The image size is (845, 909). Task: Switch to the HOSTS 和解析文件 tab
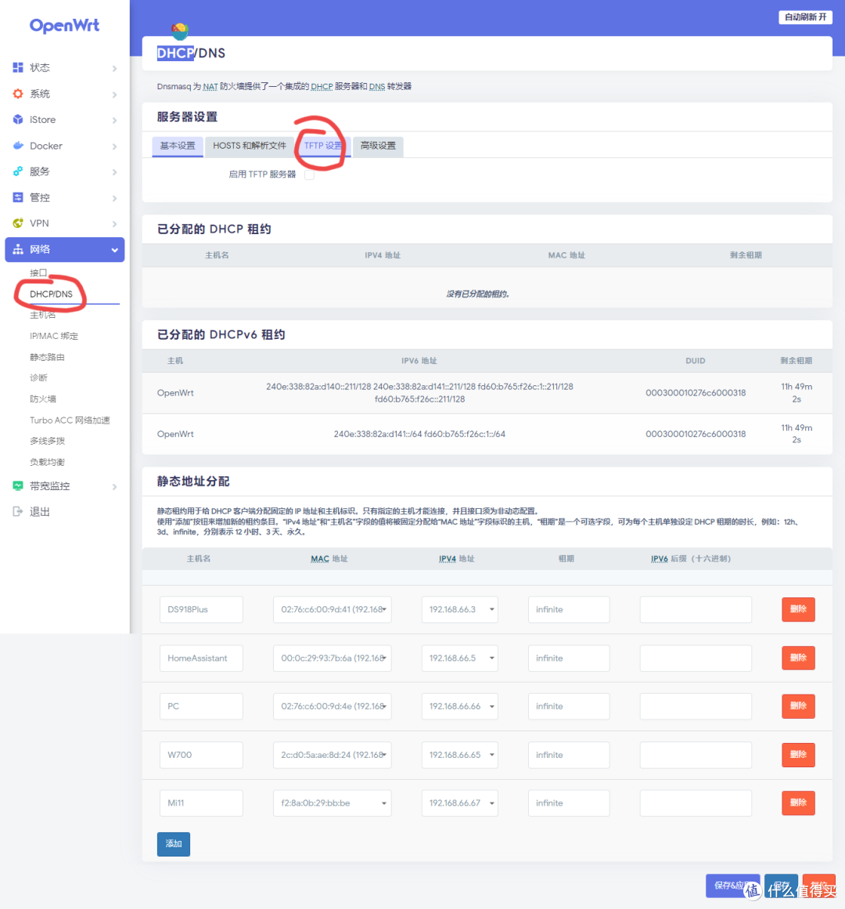point(249,146)
